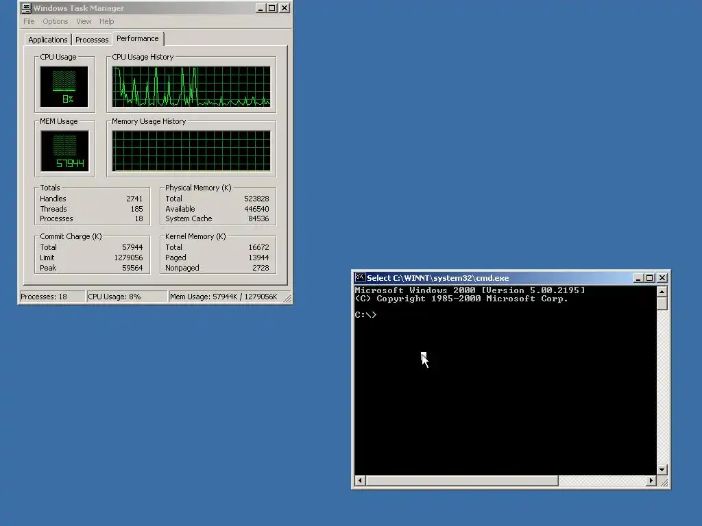Click status bar 'CPU Usage: 8%'
The width and height of the screenshot is (702, 526).
click(127, 297)
